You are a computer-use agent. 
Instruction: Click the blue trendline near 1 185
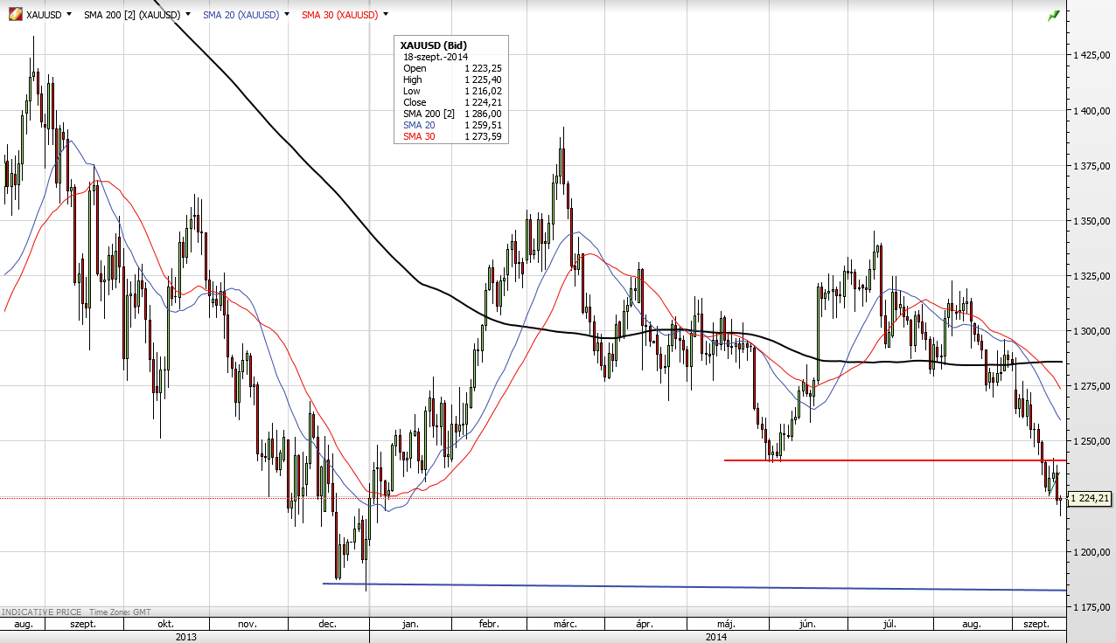click(694, 586)
